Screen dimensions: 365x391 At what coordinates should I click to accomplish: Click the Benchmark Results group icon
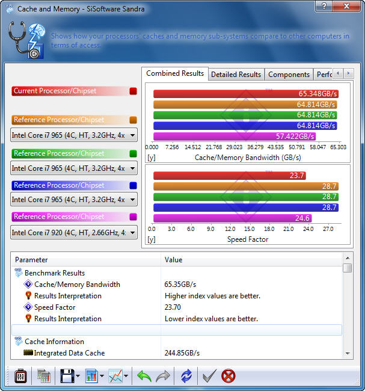[19, 272]
